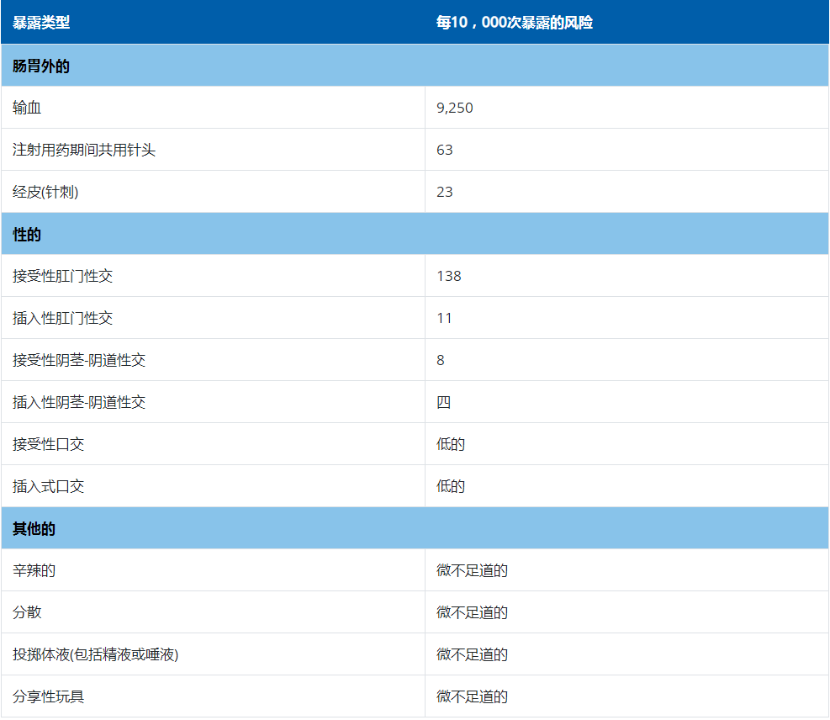Select the value 9,250

pyautogui.click(x=455, y=108)
